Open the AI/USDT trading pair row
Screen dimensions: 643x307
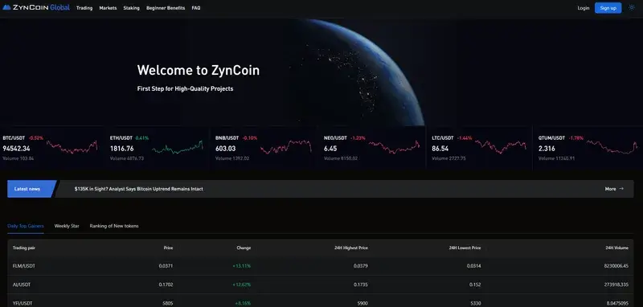(320, 284)
